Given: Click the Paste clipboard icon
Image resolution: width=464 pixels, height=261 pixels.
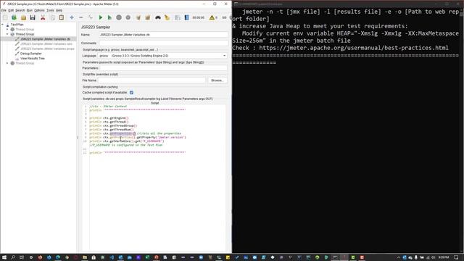Looking at the screenshot, I should [61, 17].
